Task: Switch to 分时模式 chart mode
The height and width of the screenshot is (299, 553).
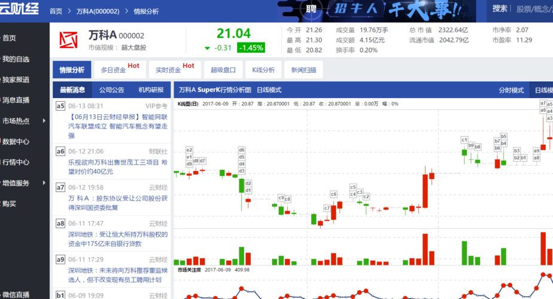Action: (511, 90)
